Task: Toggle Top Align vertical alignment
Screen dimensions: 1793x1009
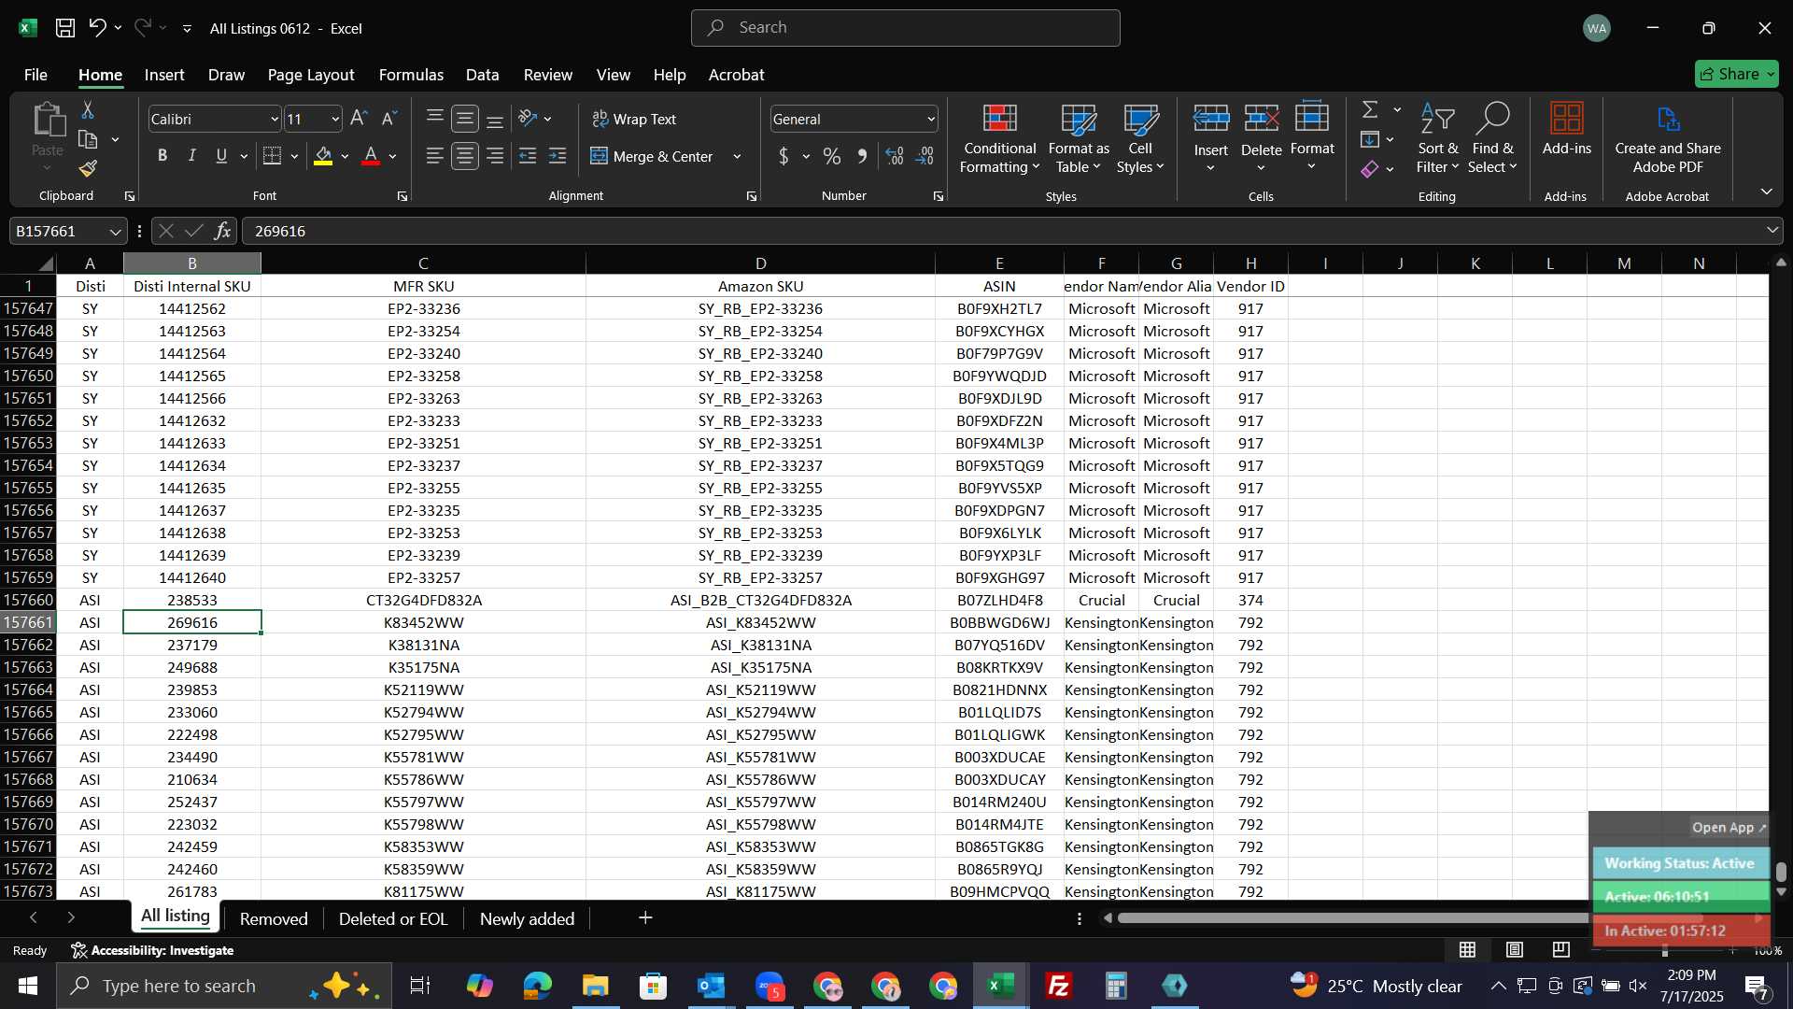Action: [x=435, y=119]
